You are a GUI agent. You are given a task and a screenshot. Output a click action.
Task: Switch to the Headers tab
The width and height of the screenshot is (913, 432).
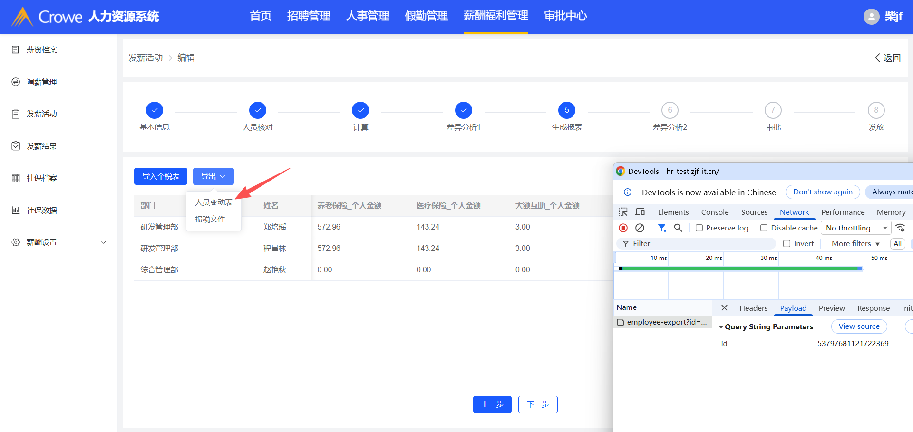(753, 308)
